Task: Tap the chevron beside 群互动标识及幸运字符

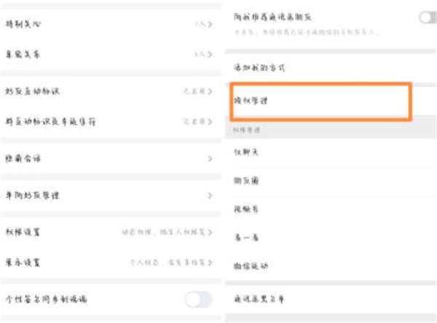Action: click(210, 121)
